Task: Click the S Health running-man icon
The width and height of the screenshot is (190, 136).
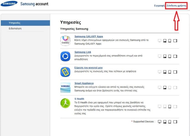Action: (x=65, y=103)
